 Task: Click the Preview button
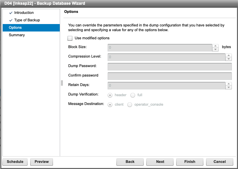point(41,162)
